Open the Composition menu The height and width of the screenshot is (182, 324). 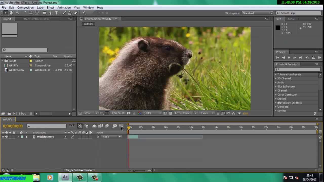[25, 8]
